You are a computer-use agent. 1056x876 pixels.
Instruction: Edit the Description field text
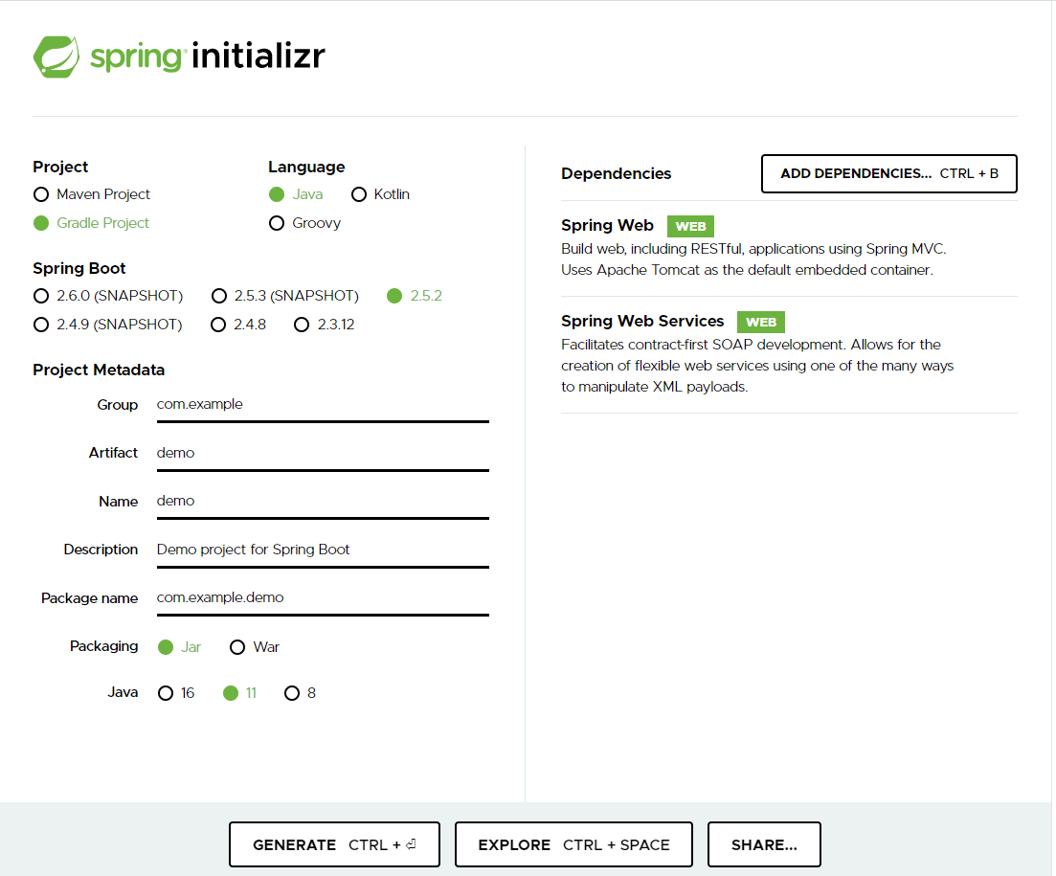(x=323, y=550)
